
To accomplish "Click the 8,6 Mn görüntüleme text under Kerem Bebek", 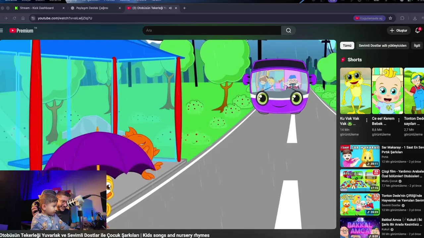I will click(381, 132).
